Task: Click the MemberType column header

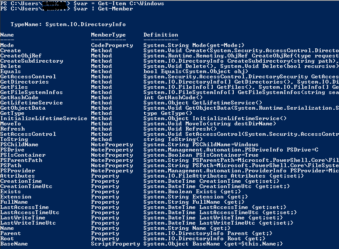Action: point(108,35)
